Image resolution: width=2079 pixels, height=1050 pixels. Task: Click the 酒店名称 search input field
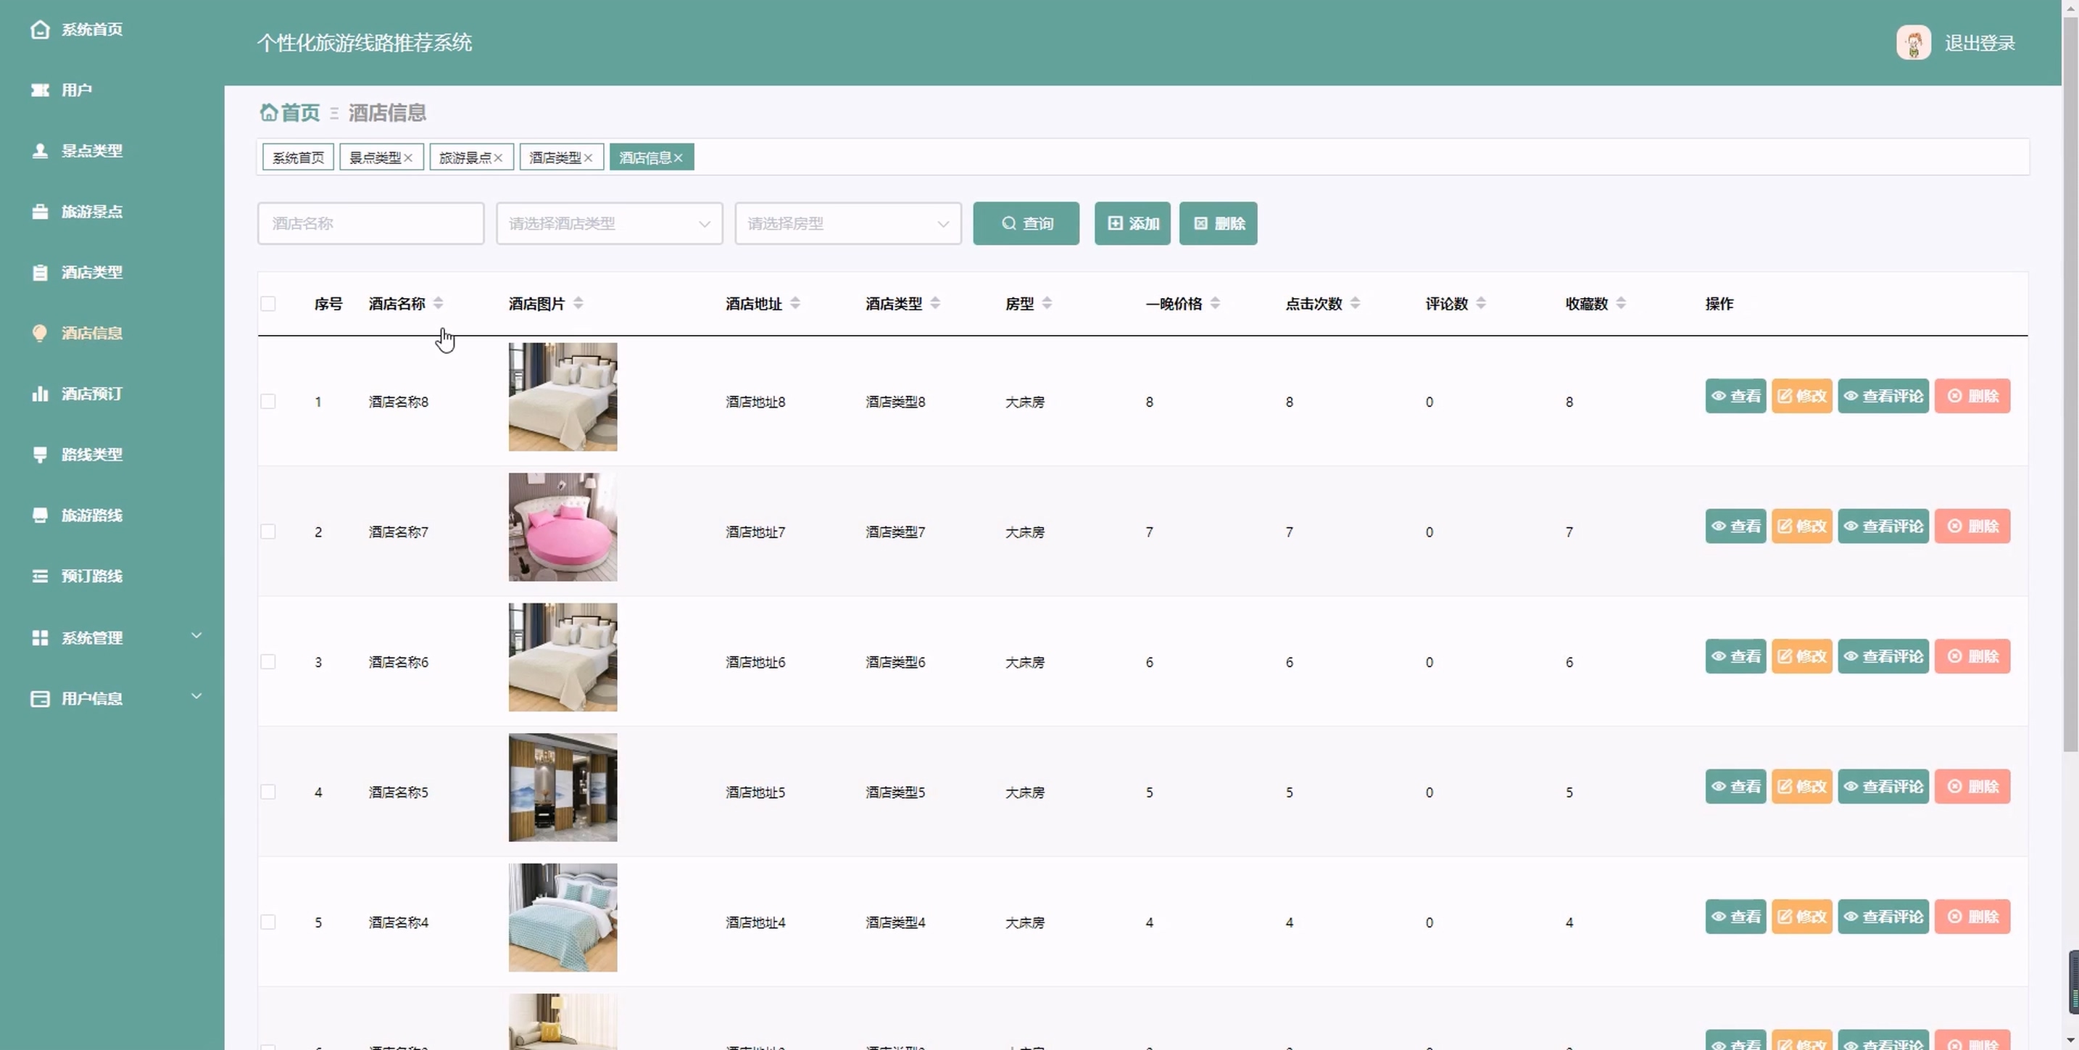click(x=370, y=223)
